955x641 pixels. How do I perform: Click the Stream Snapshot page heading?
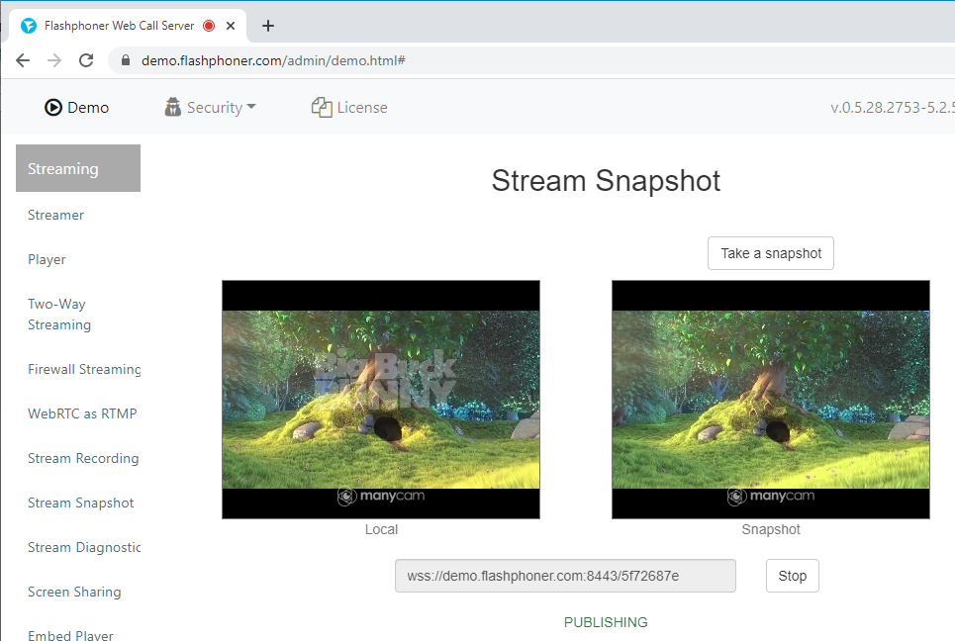(606, 181)
